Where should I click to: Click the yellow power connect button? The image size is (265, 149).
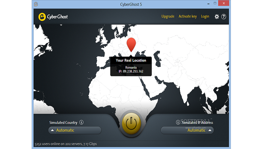(131, 124)
